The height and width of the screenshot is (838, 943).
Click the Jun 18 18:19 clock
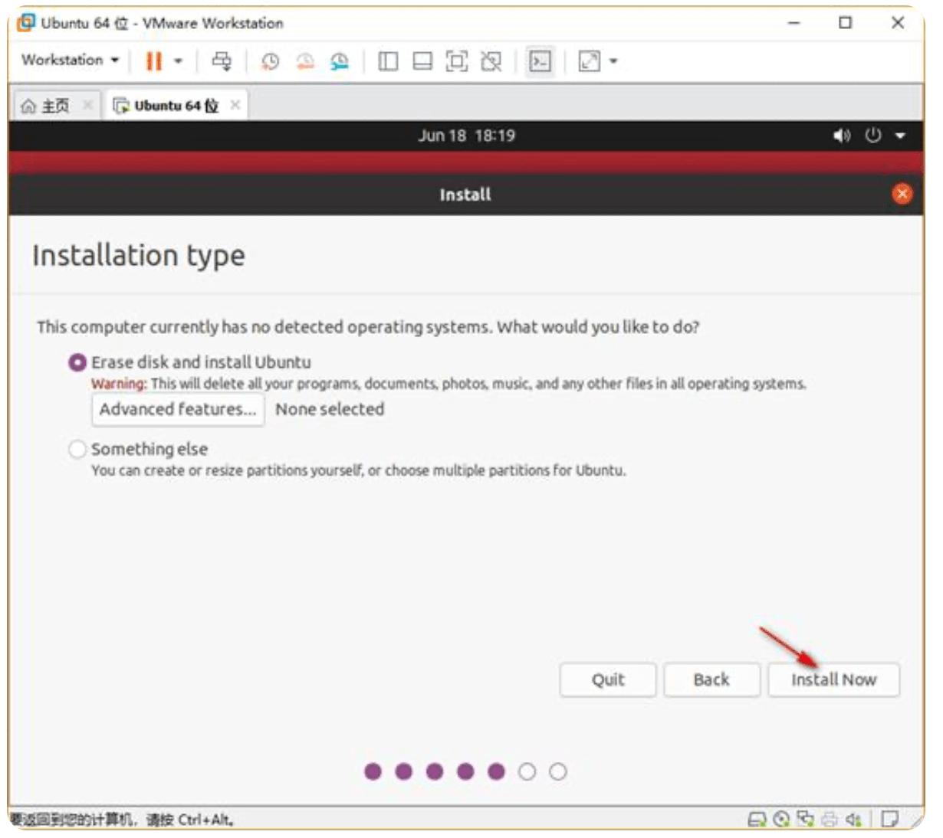[466, 136]
